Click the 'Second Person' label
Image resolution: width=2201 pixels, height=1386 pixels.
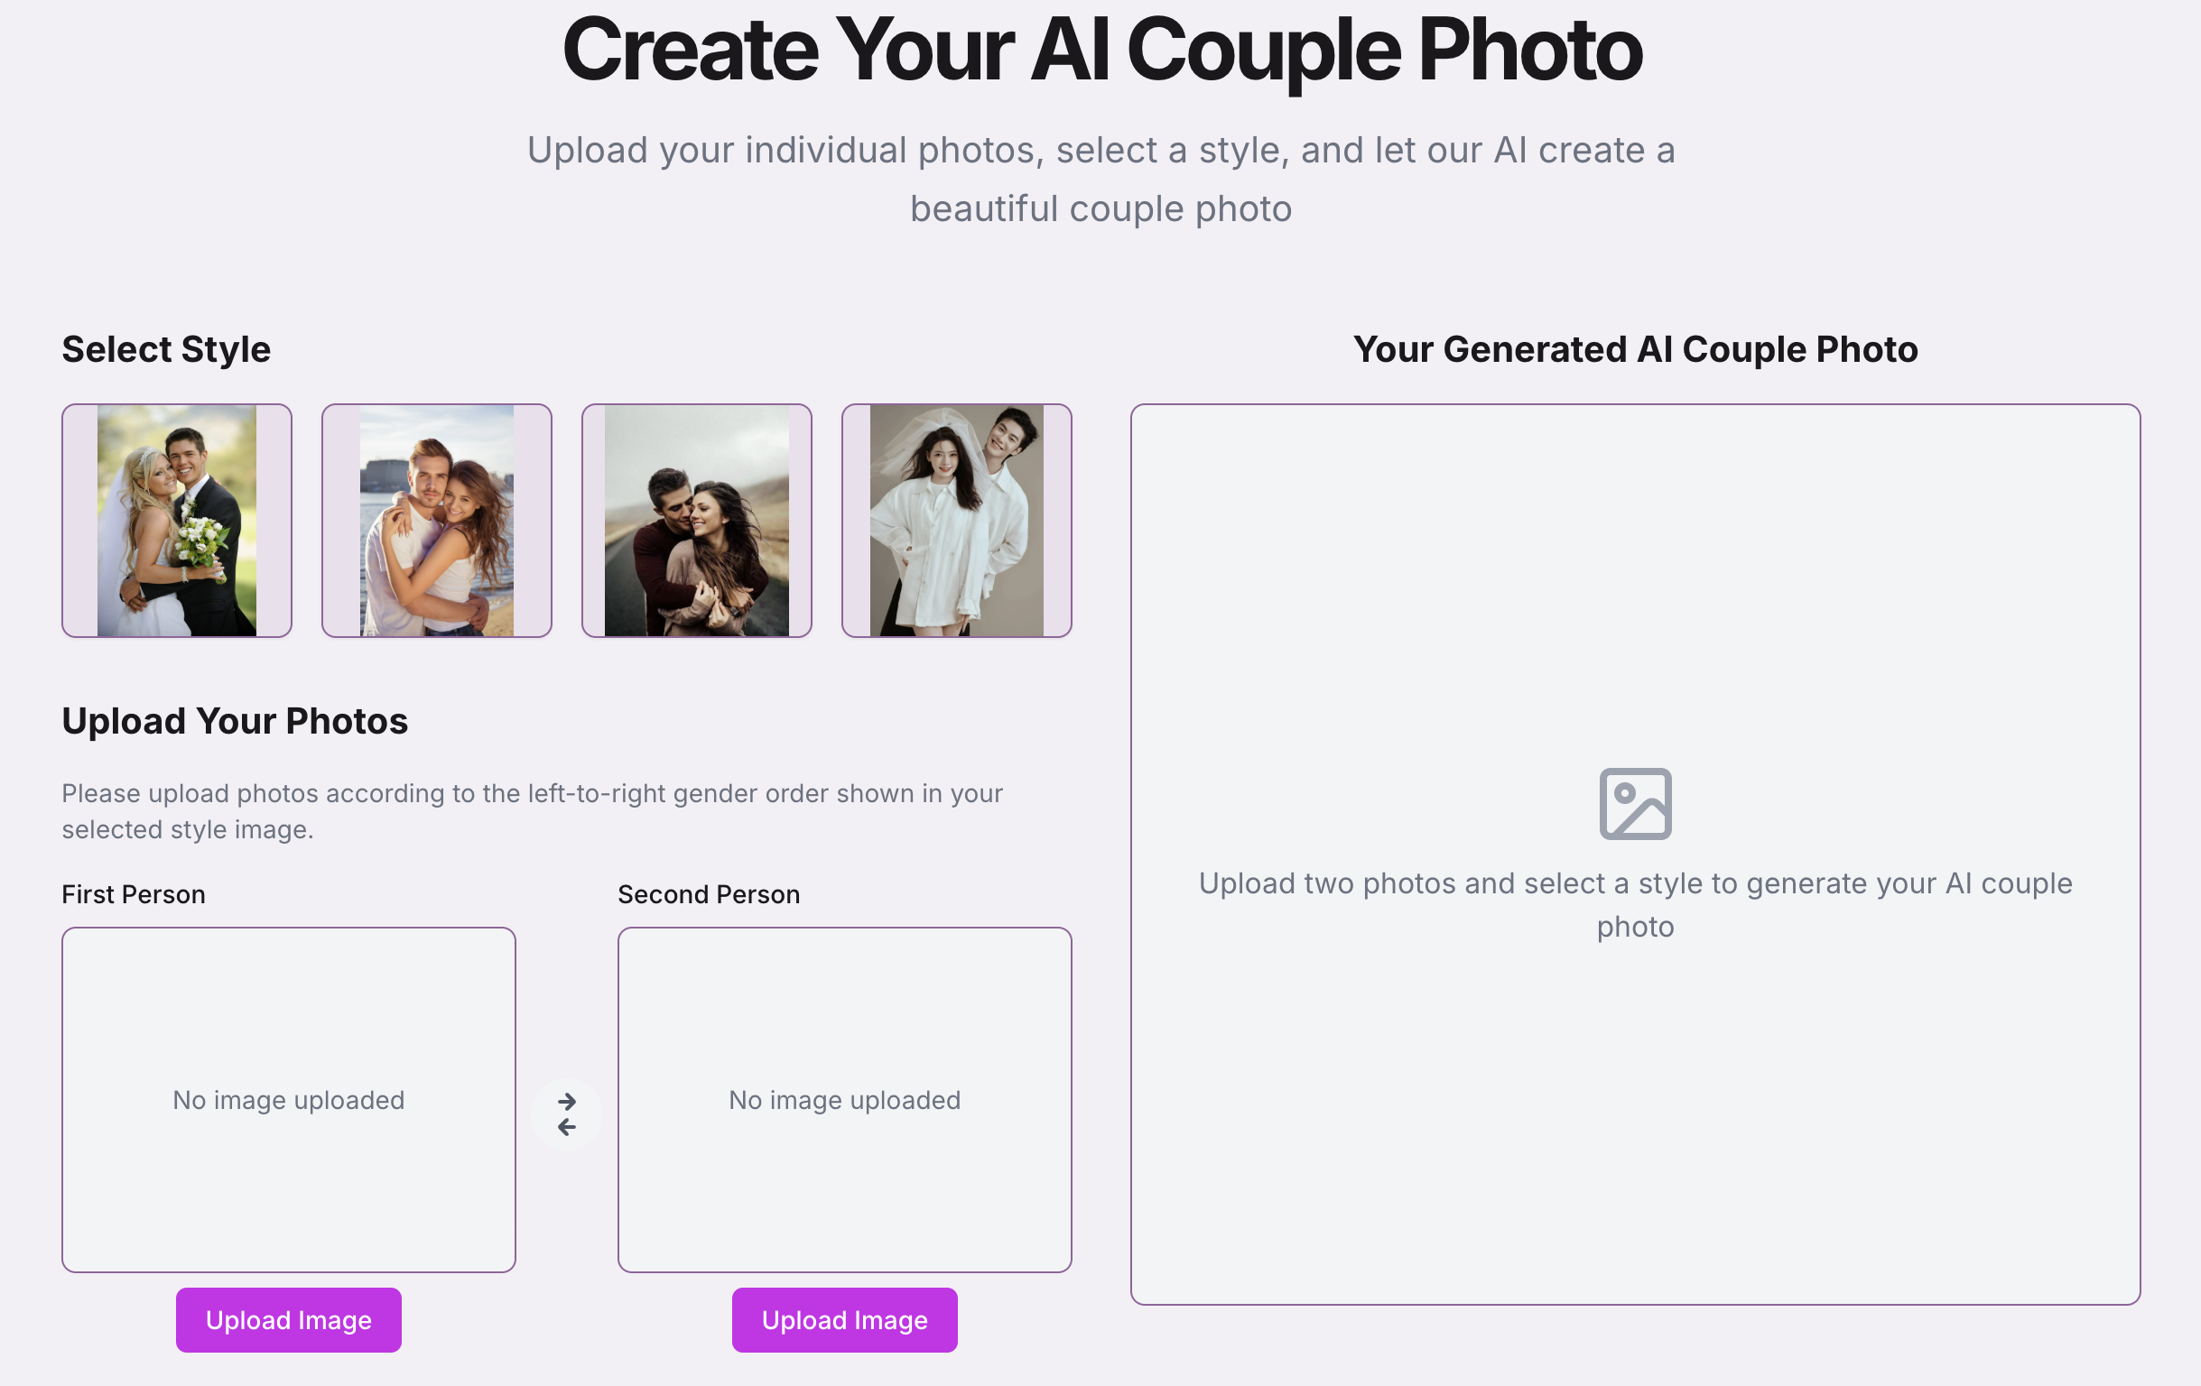(709, 893)
